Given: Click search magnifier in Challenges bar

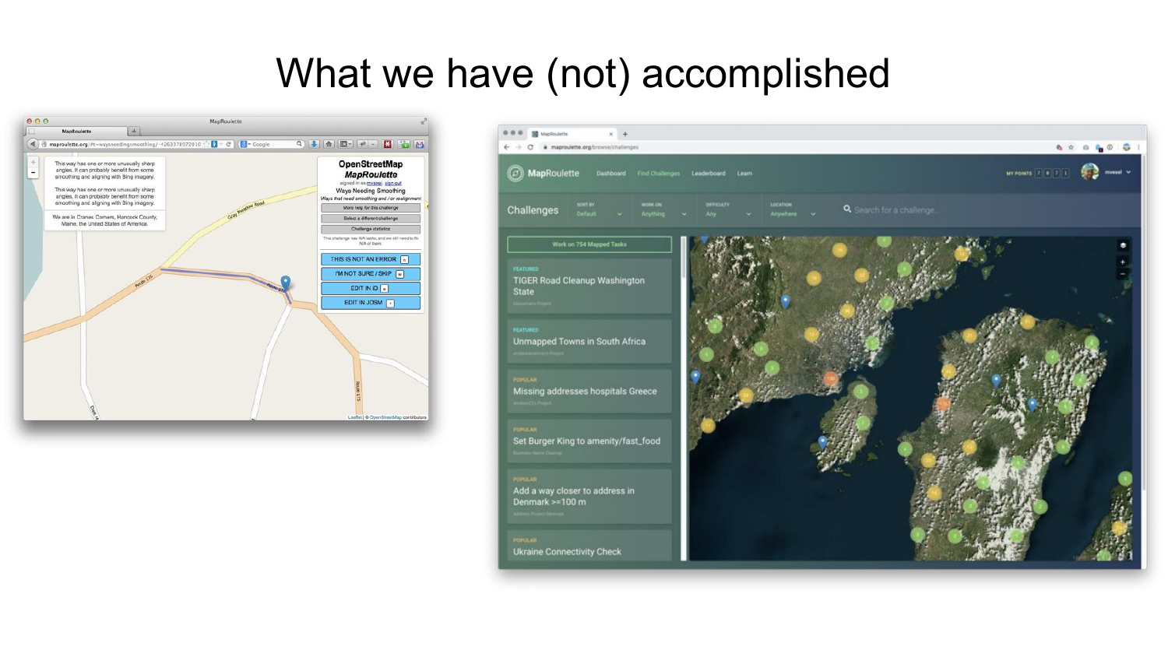Looking at the screenshot, I should coord(847,209).
